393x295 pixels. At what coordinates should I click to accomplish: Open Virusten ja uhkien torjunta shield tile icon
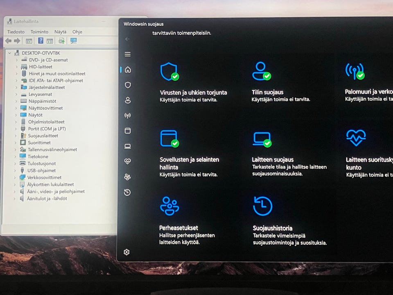169,71
